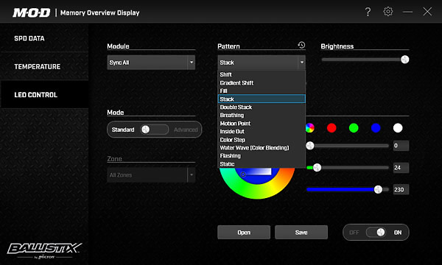This screenshot has width=442, height=265.
Task: Collapse the Pattern dropdown arrow
Action: (301, 63)
